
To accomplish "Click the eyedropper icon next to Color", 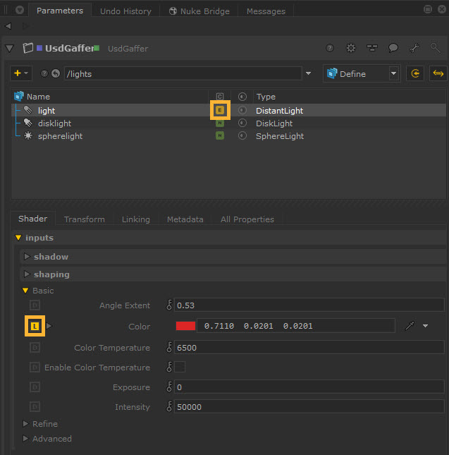I will [x=410, y=326].
